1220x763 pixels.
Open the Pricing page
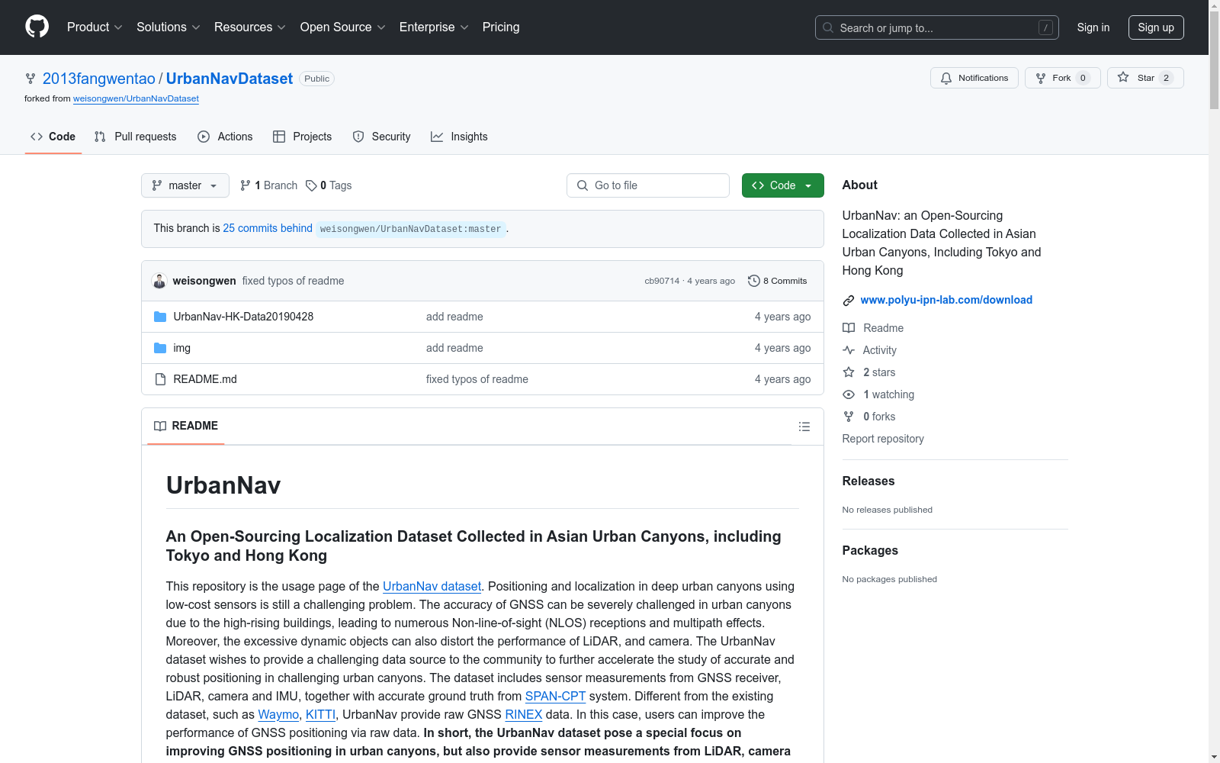click(501, 27)
